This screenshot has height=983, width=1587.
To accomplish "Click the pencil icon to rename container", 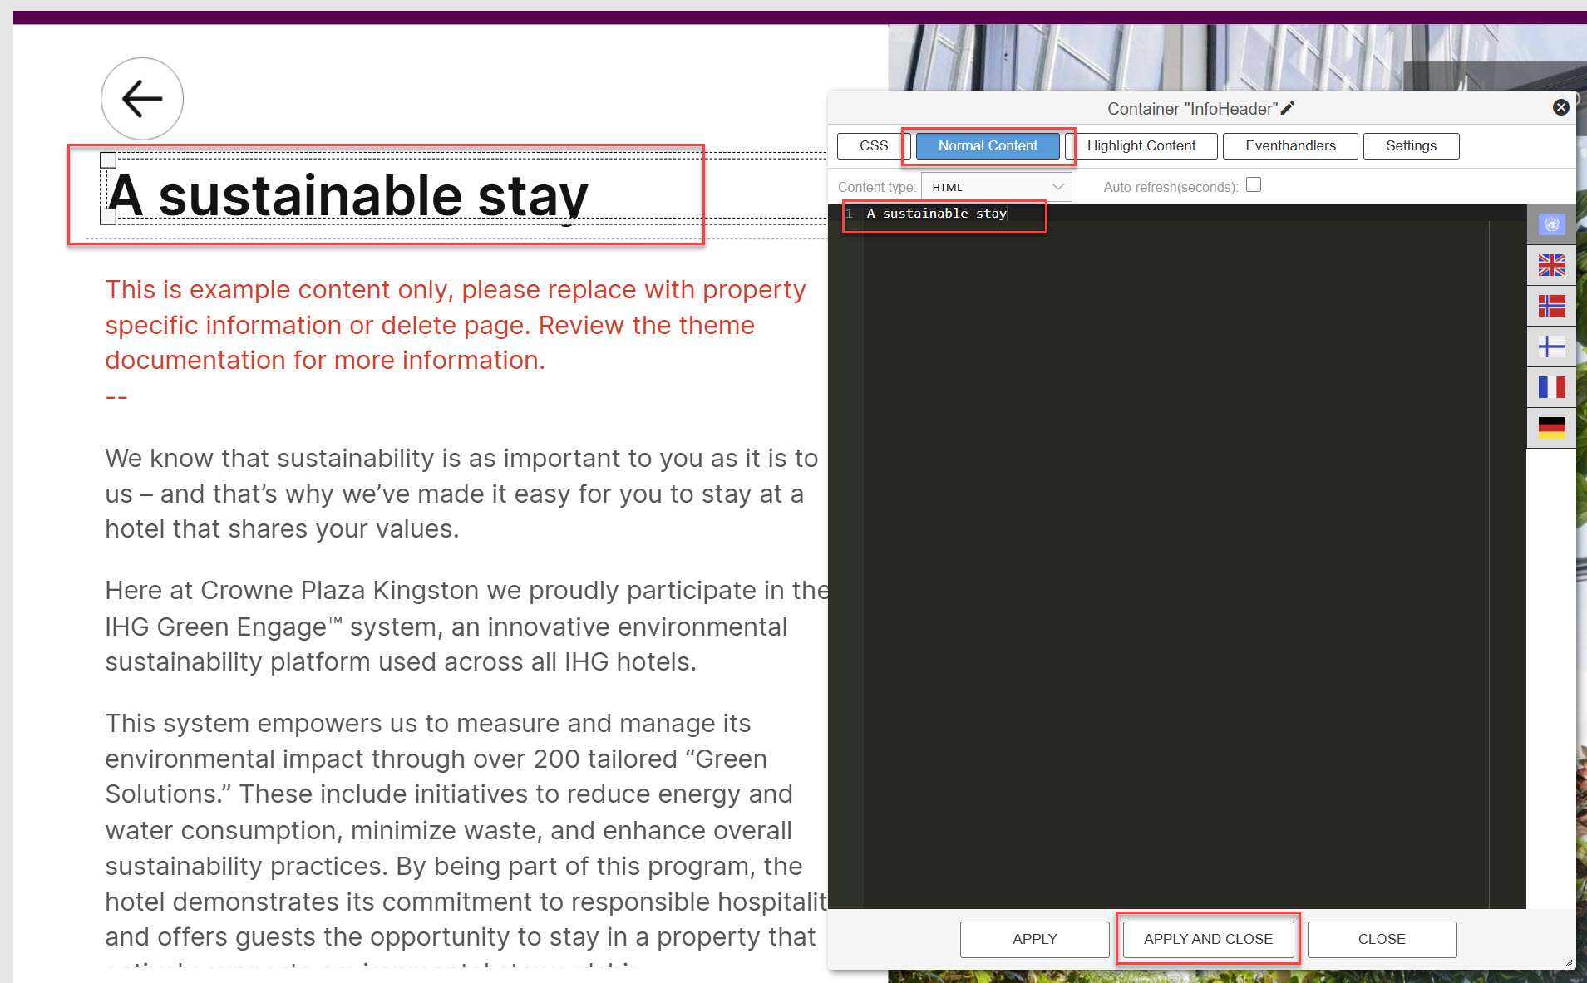I will [1288, 108].
